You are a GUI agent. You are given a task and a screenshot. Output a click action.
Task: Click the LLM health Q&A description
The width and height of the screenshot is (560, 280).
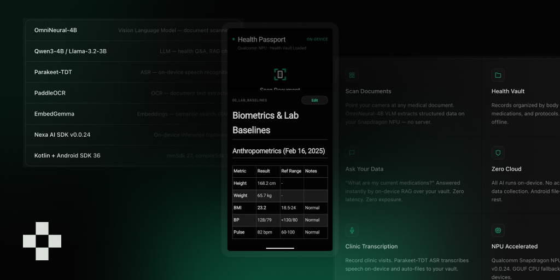coord(194,51)
